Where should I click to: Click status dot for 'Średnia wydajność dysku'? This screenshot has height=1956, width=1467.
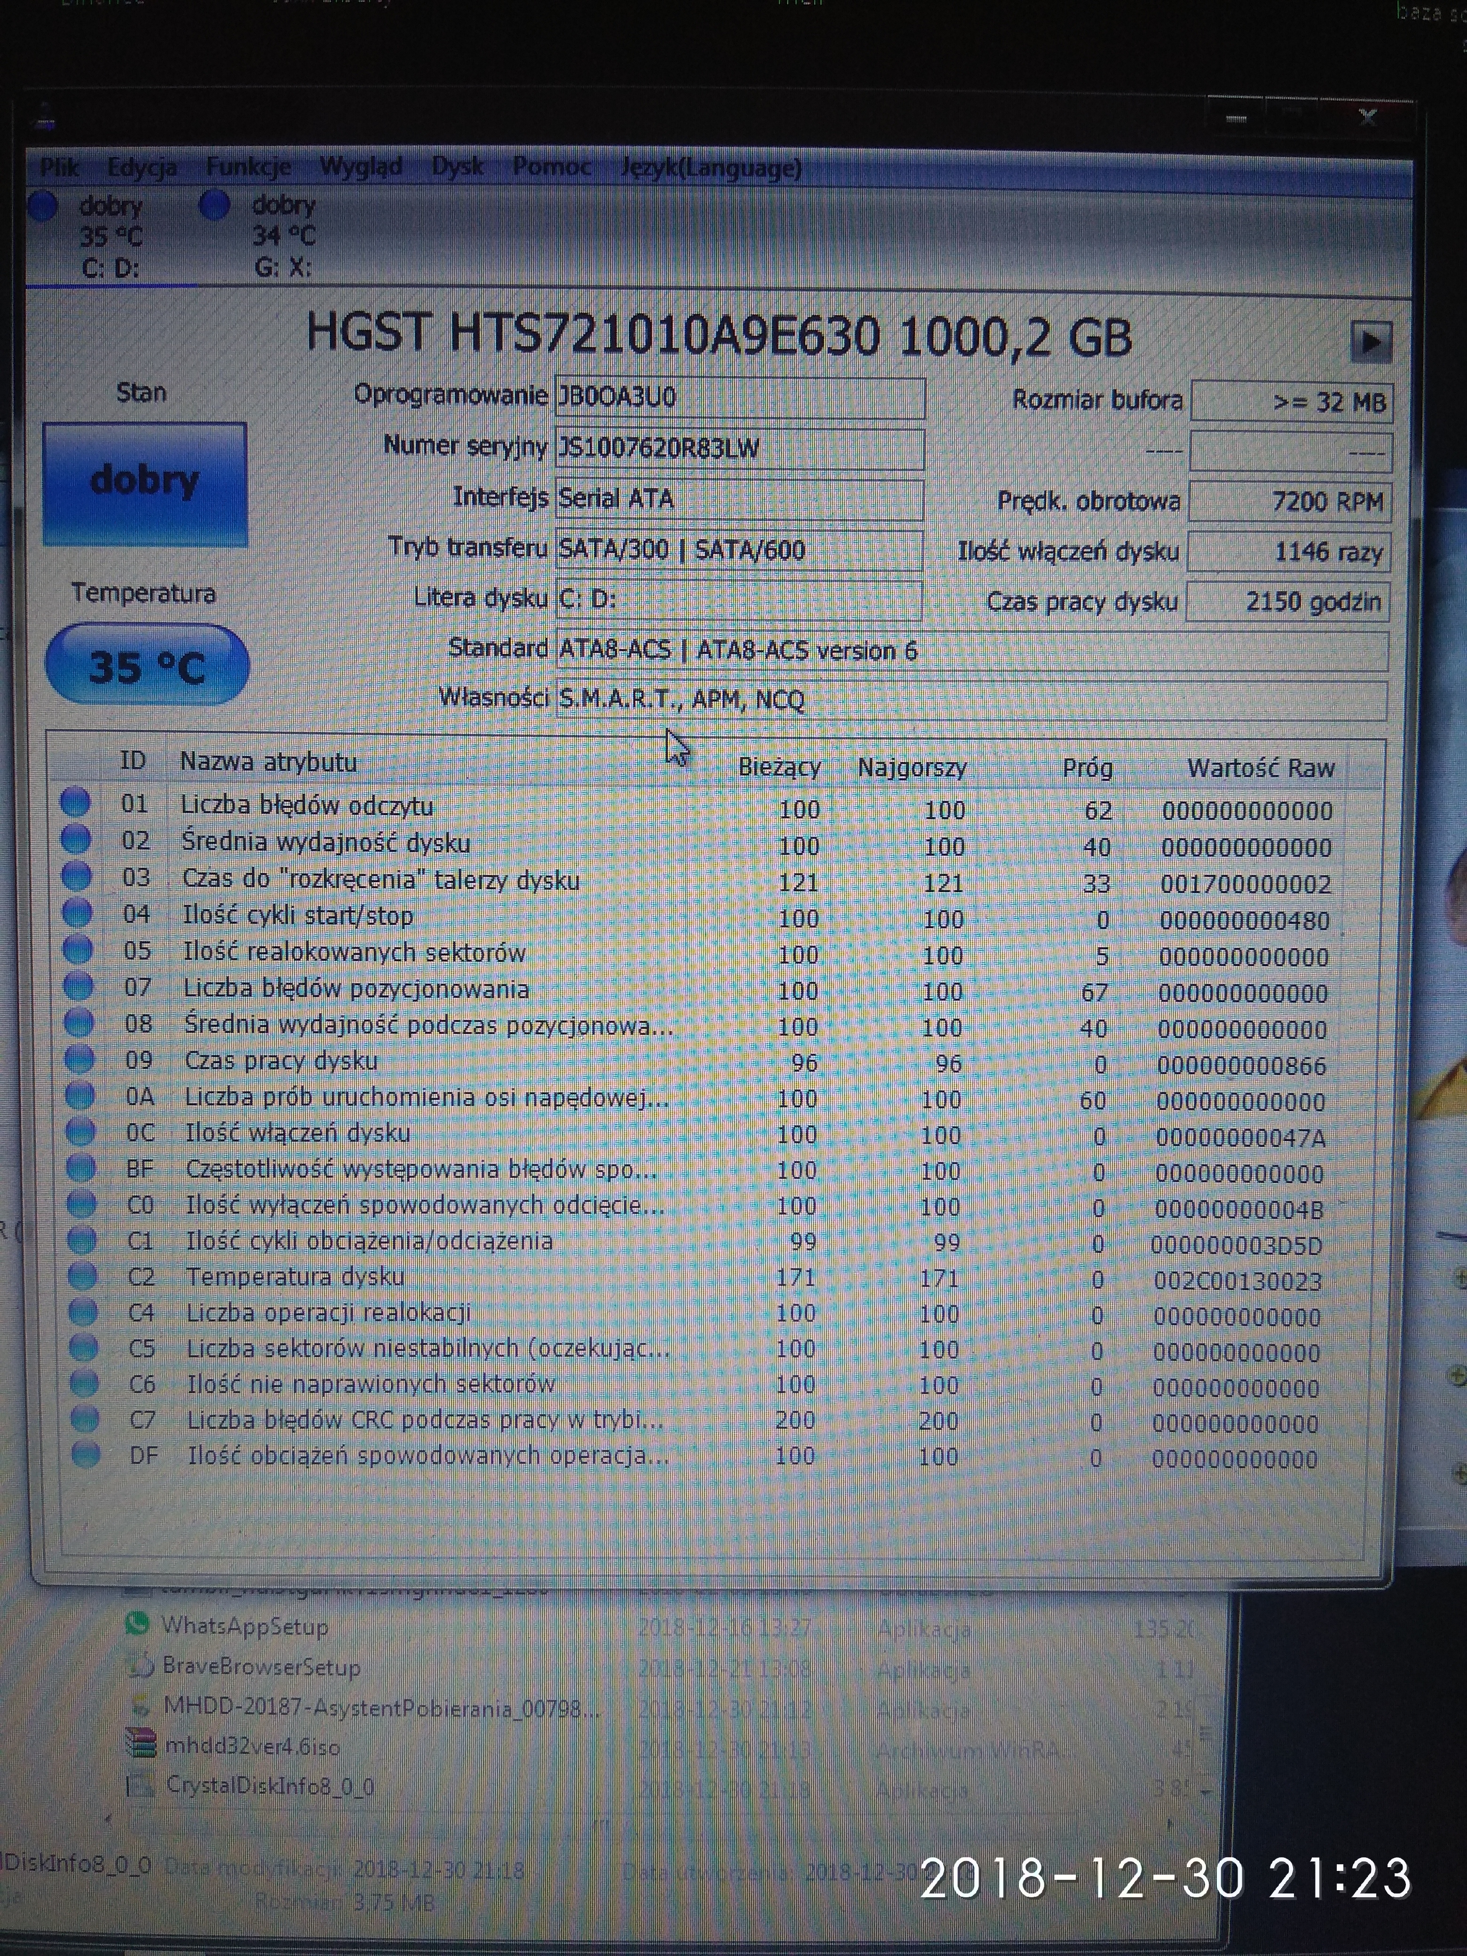(x=76, y=839)
